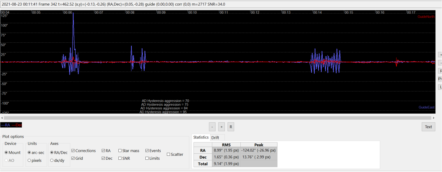The width and height of the screenshot is (442, 172).
Task: Click the Total row header in statistics
Action: pyautogui.click(x=203, y=164)
